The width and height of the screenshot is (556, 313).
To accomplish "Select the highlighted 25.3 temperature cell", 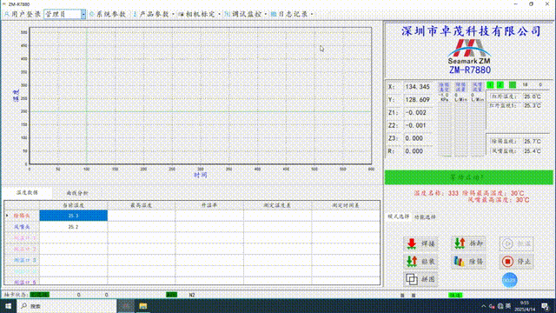I will [73, 216].
